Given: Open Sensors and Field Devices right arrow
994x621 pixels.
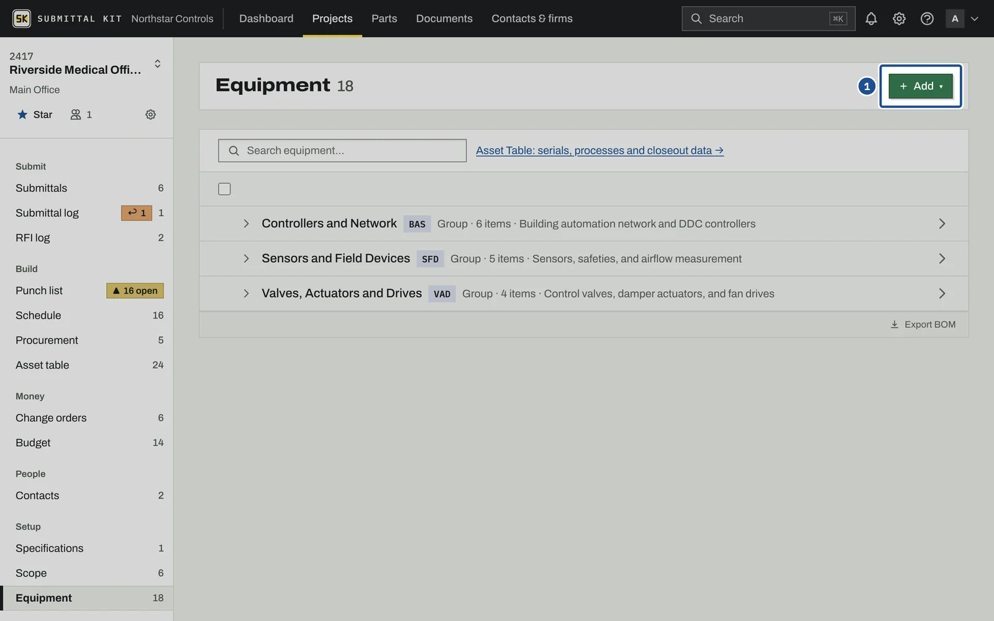Looking at the screenshot, I should (942, 258).
